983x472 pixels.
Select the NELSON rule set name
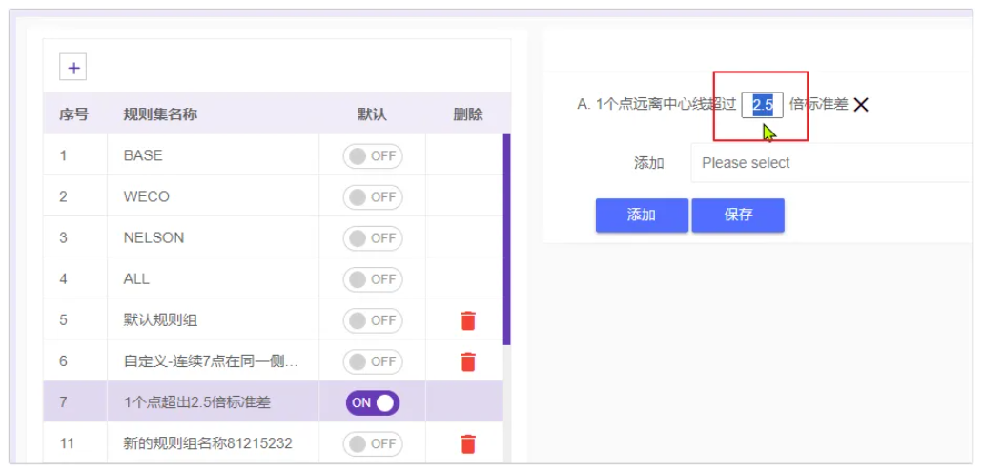(154, 237)
